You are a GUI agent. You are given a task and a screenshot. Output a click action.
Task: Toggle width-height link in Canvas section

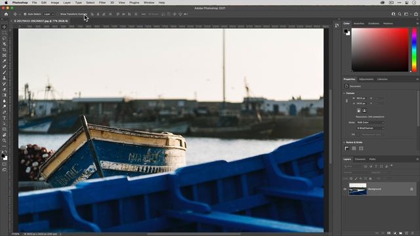click(346, 101)
